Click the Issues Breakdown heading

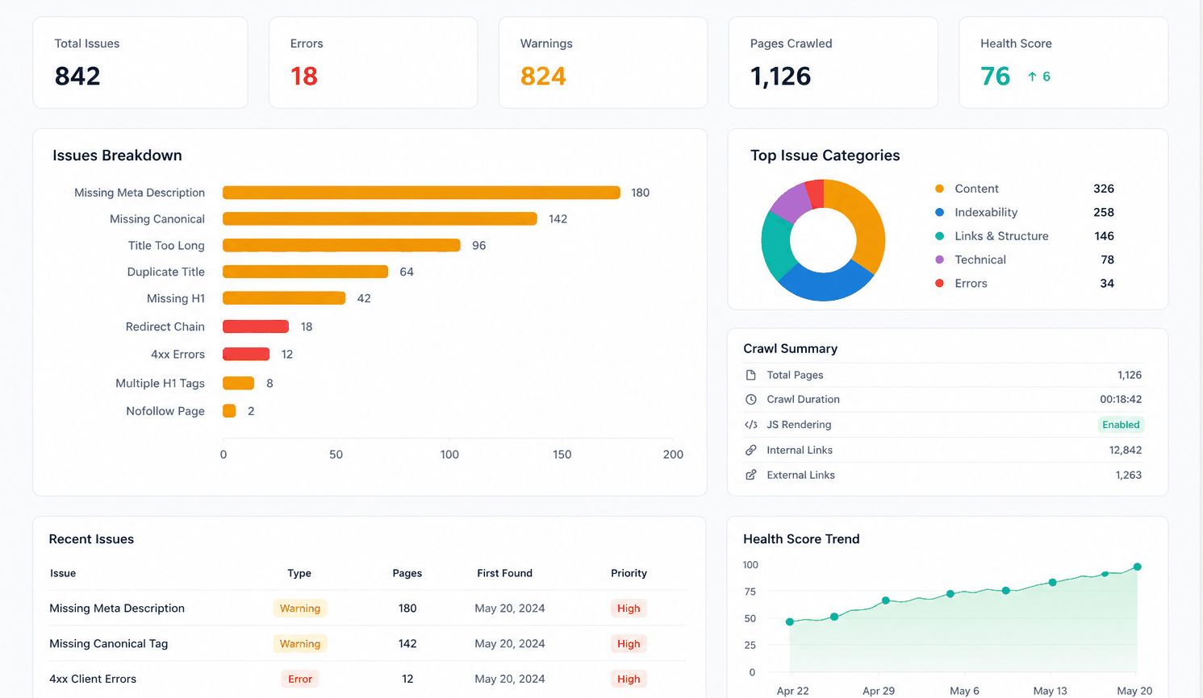click(117, 156)
